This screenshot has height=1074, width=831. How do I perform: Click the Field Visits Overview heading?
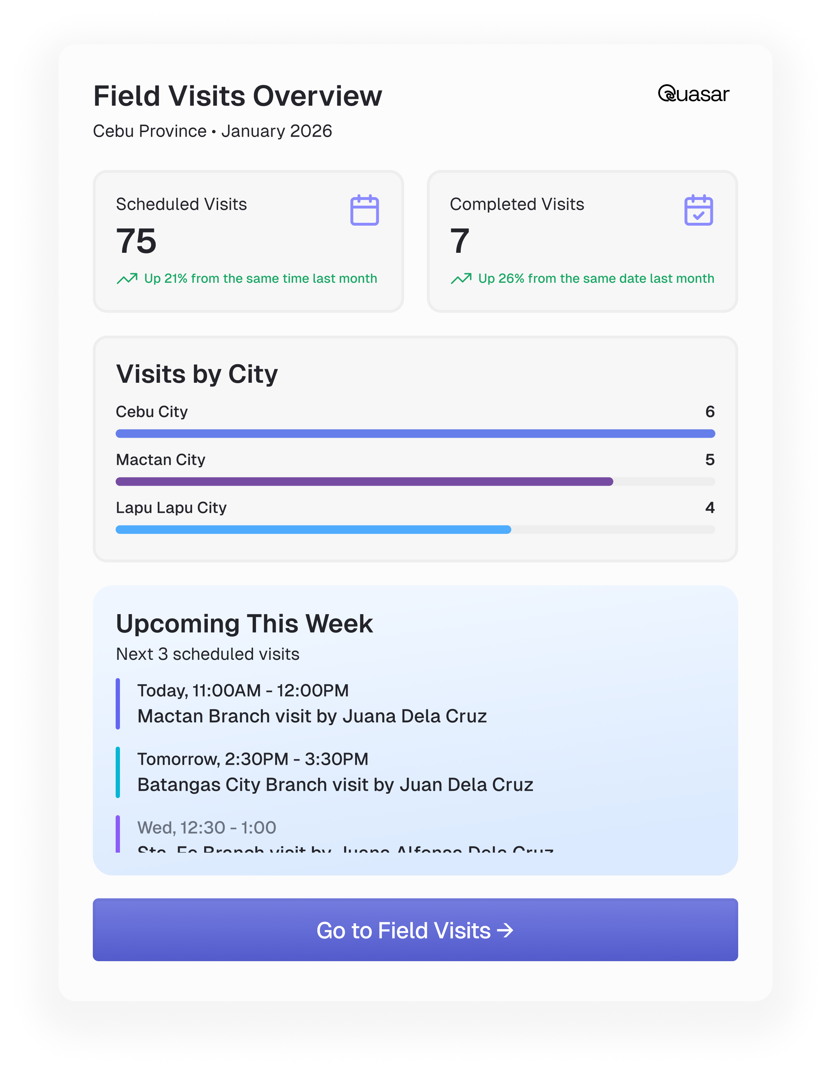point(237,96)
